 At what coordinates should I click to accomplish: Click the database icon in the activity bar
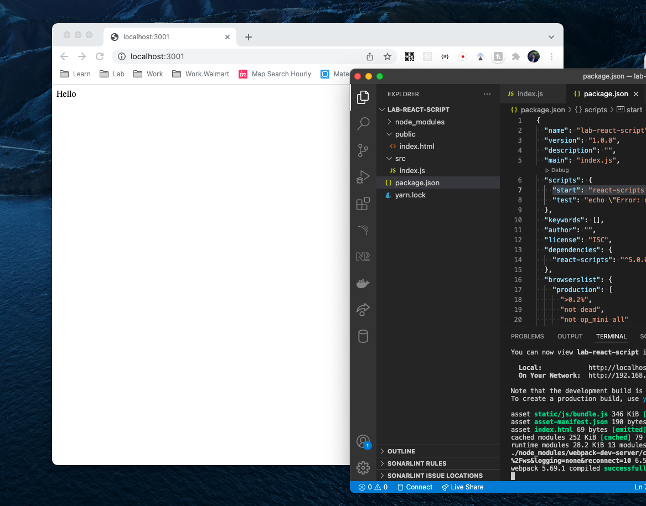[363, 336]
